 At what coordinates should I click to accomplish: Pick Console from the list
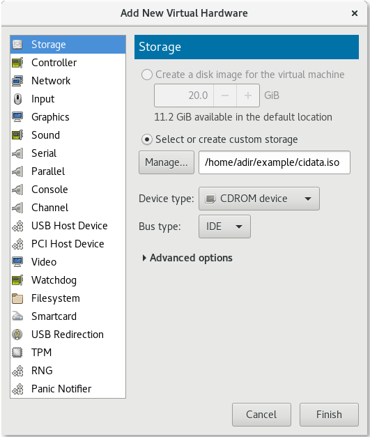68,190
